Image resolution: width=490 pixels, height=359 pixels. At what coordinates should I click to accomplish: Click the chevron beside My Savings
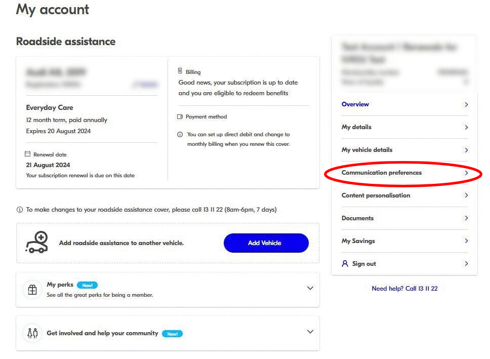[466, 241]
